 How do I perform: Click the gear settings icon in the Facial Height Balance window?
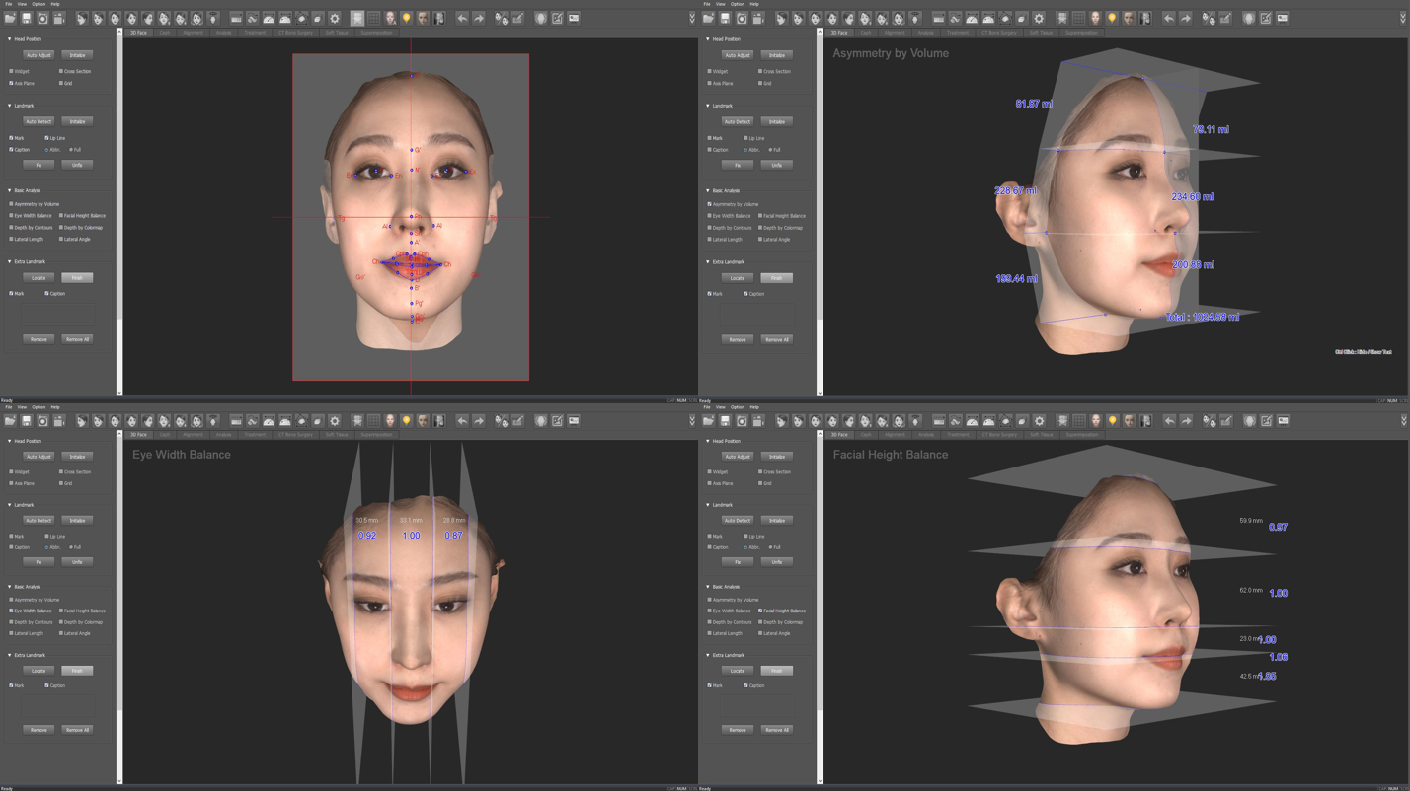pyautogui.click(x=1039, y=421)
